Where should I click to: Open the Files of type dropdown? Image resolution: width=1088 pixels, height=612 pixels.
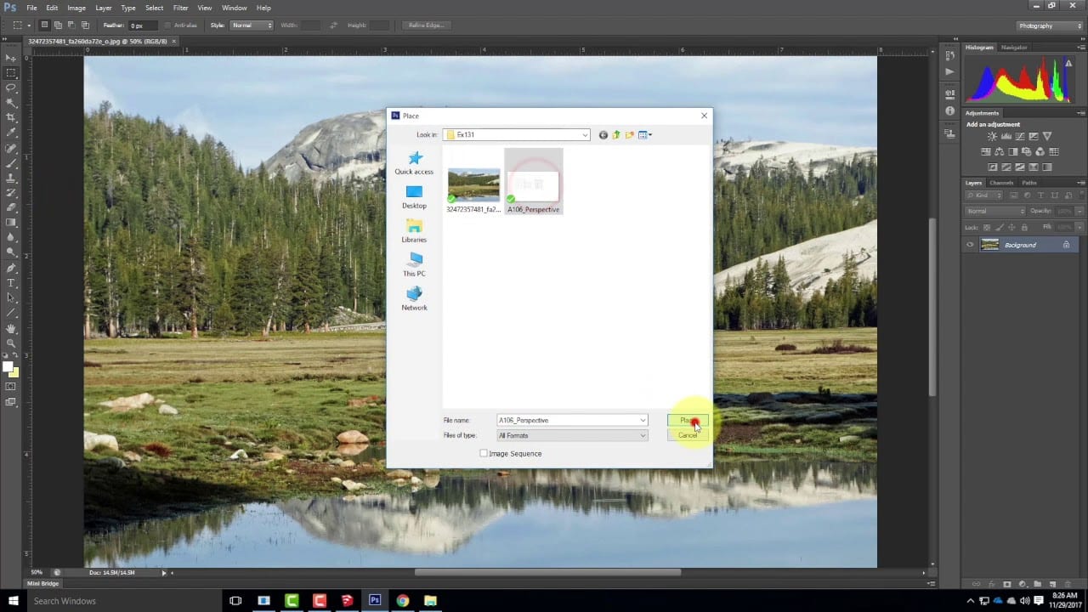pos(642,436)
